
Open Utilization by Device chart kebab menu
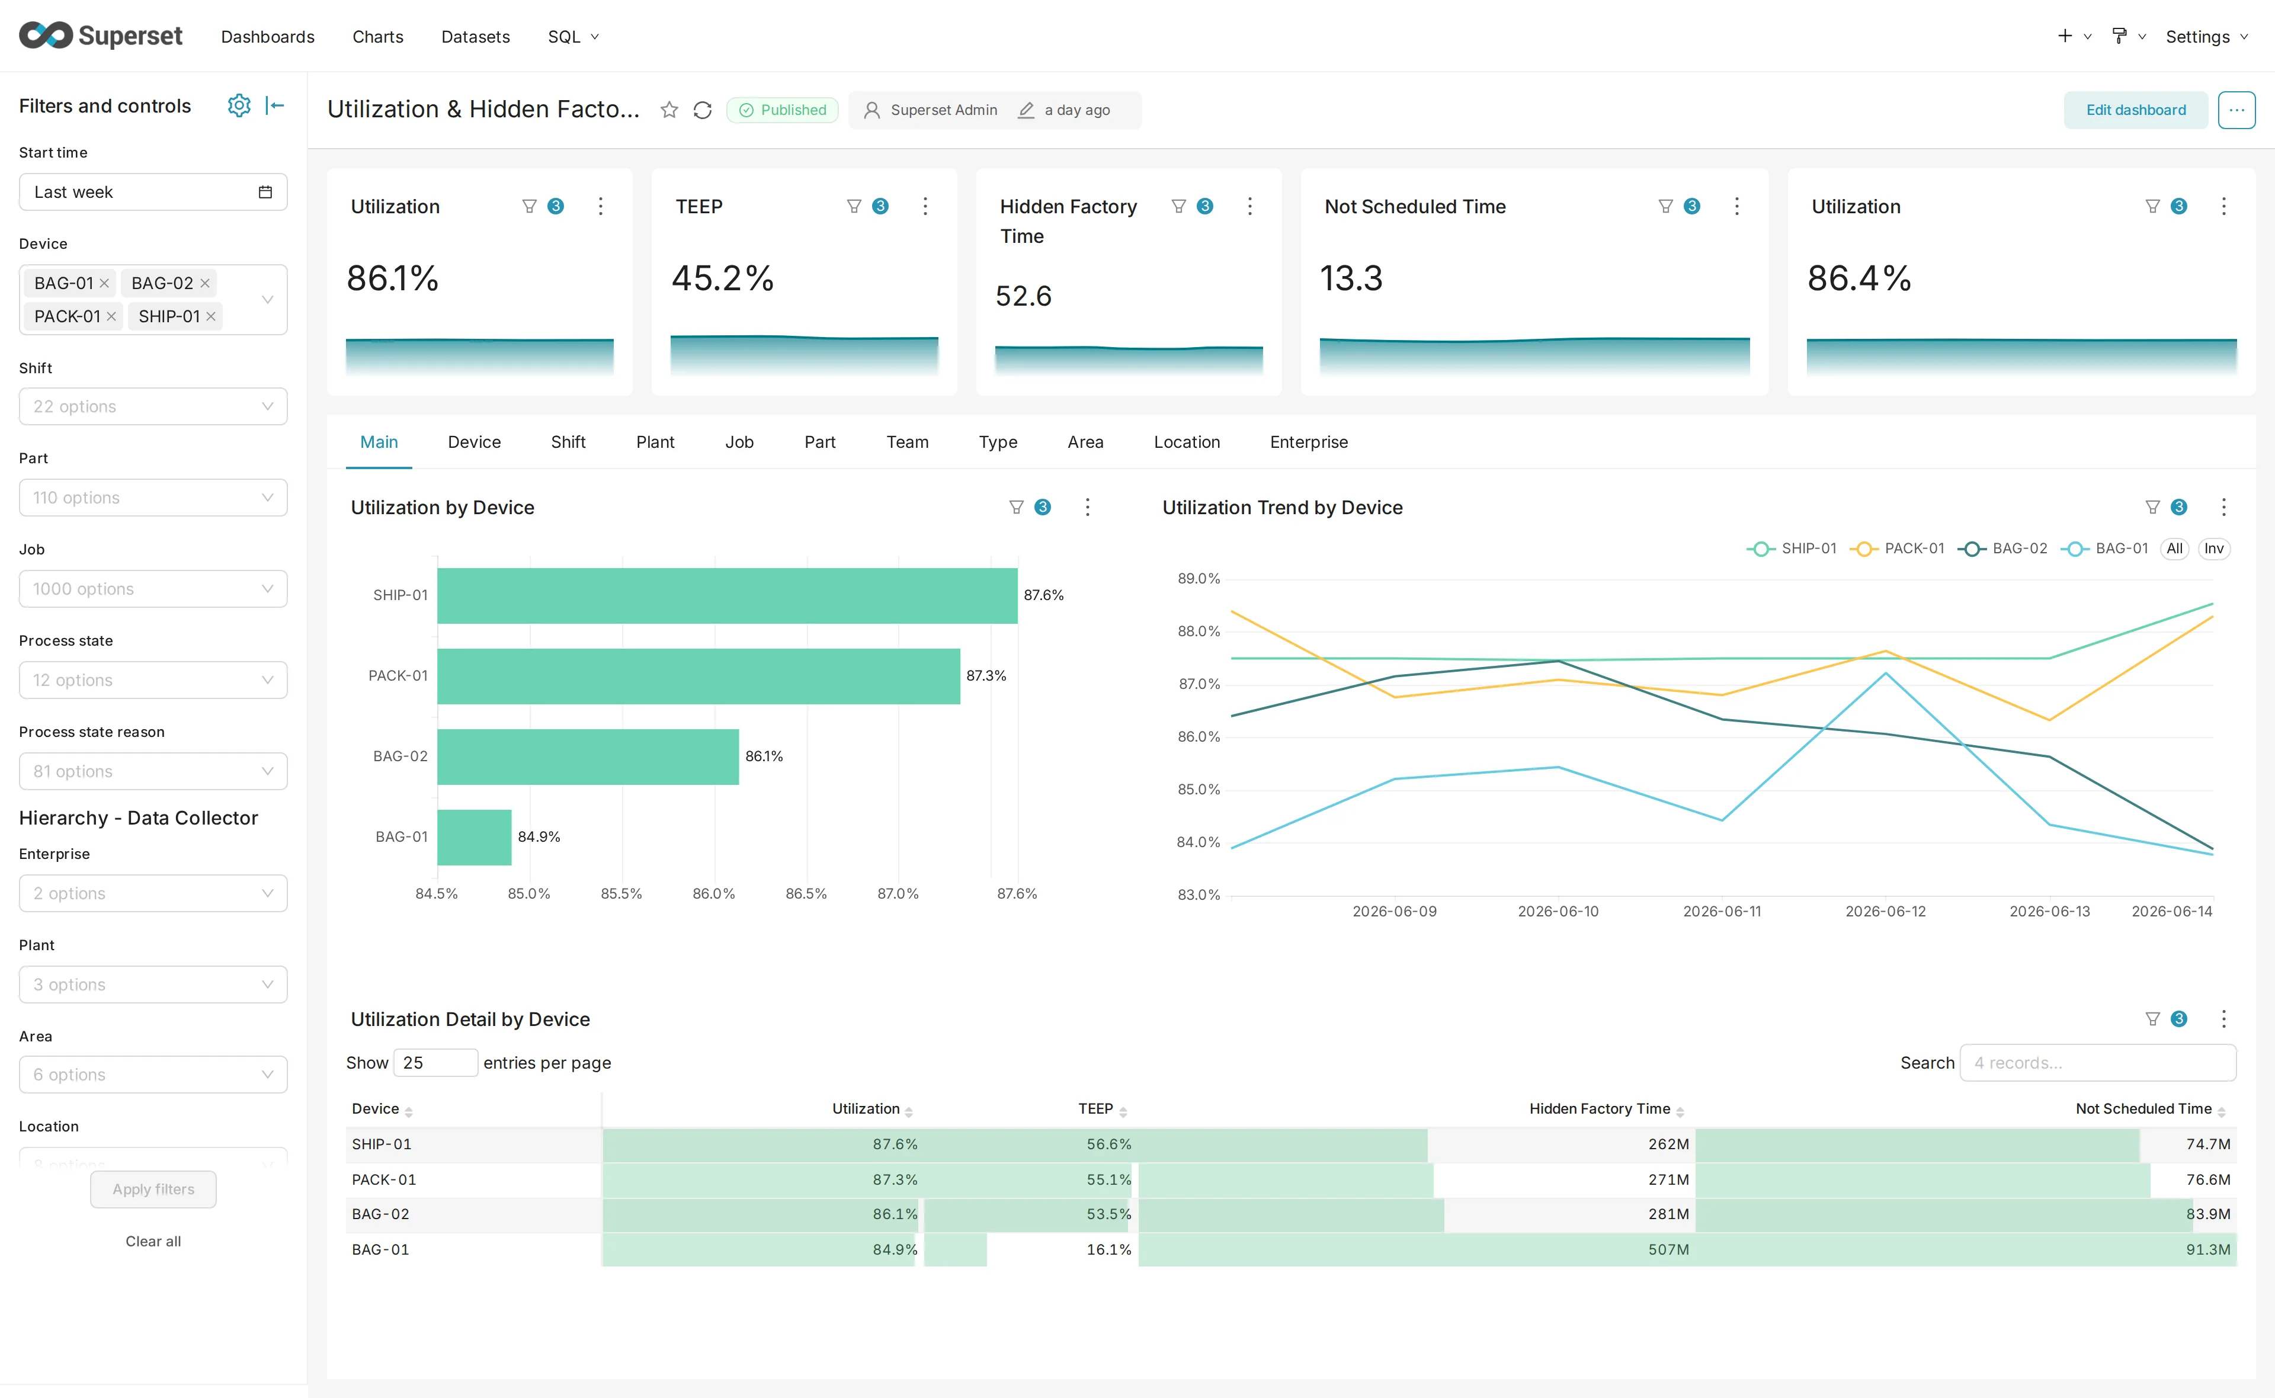pos(1088,506)
